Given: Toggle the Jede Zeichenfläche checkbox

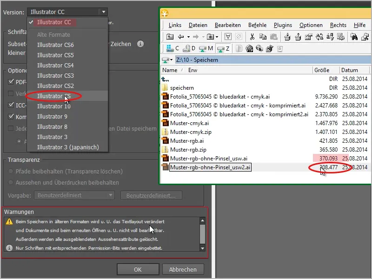Looking at the screenshot, I should point(11,128).
